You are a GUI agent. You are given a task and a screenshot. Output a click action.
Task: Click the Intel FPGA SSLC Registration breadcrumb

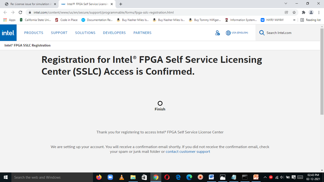click(x=28, y=45)
